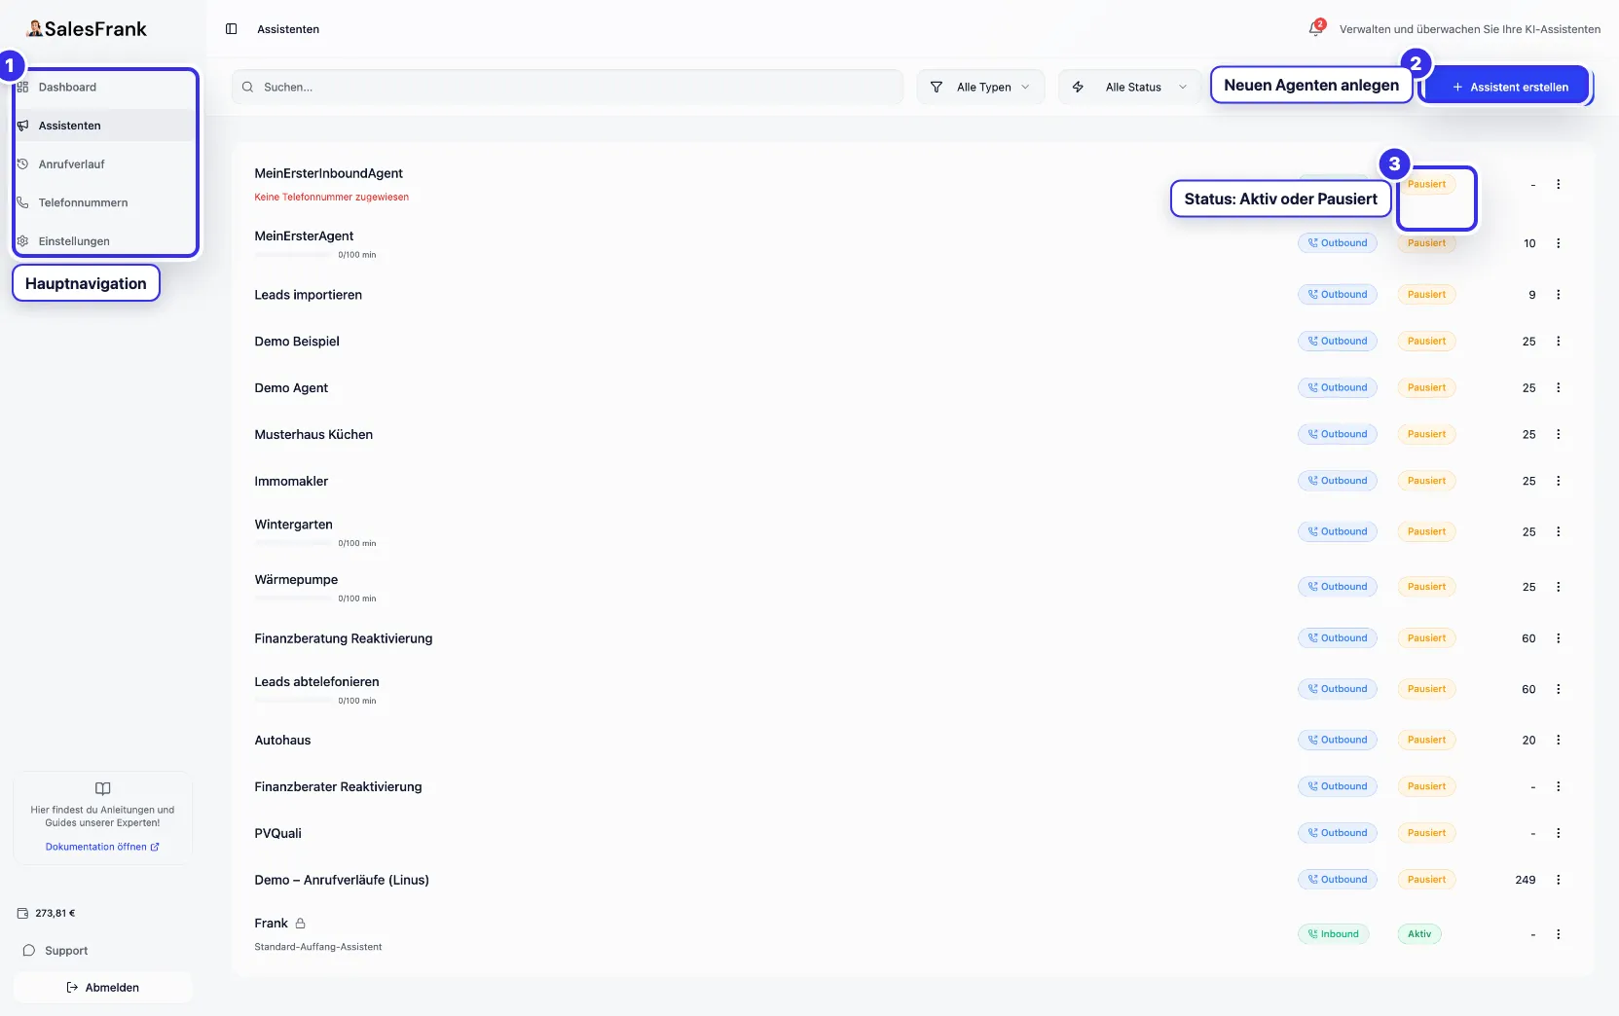
Task: Open the Dokumentation öffnen link
Action: click(x=102, y=847)
